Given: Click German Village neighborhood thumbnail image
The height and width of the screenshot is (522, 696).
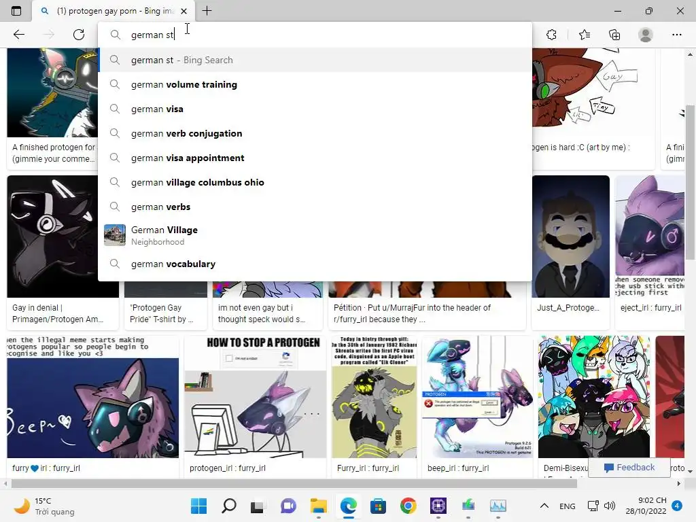Looking at the screenshot, I should click(x=114, y=235).
